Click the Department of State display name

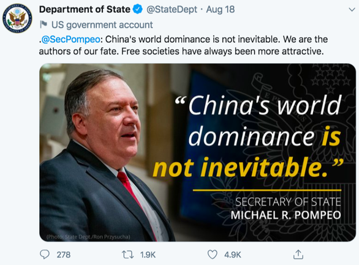point(85,9)
